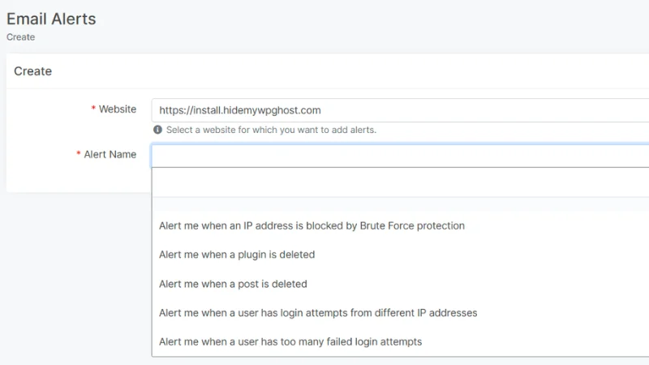
Task: Select the Brute Force protection IP blocked alert
Action: [312, 225]
